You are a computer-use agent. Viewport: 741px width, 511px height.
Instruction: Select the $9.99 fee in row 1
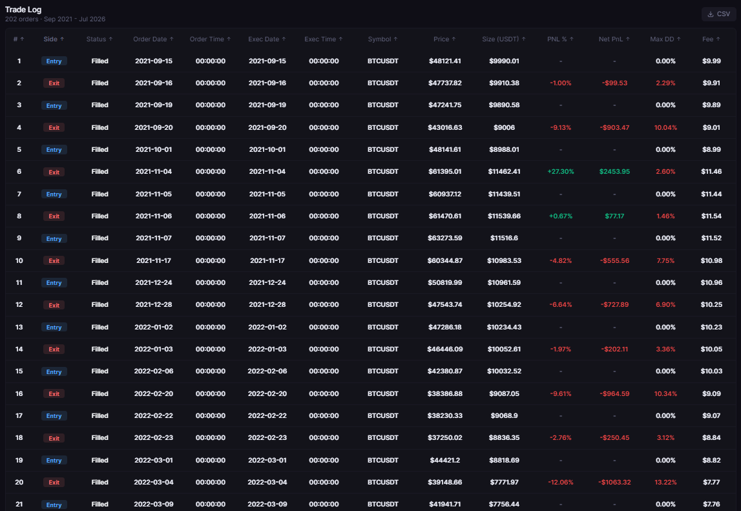711,61
